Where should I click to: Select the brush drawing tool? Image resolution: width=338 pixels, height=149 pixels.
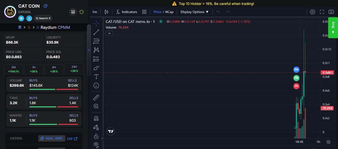pos(96,68)
